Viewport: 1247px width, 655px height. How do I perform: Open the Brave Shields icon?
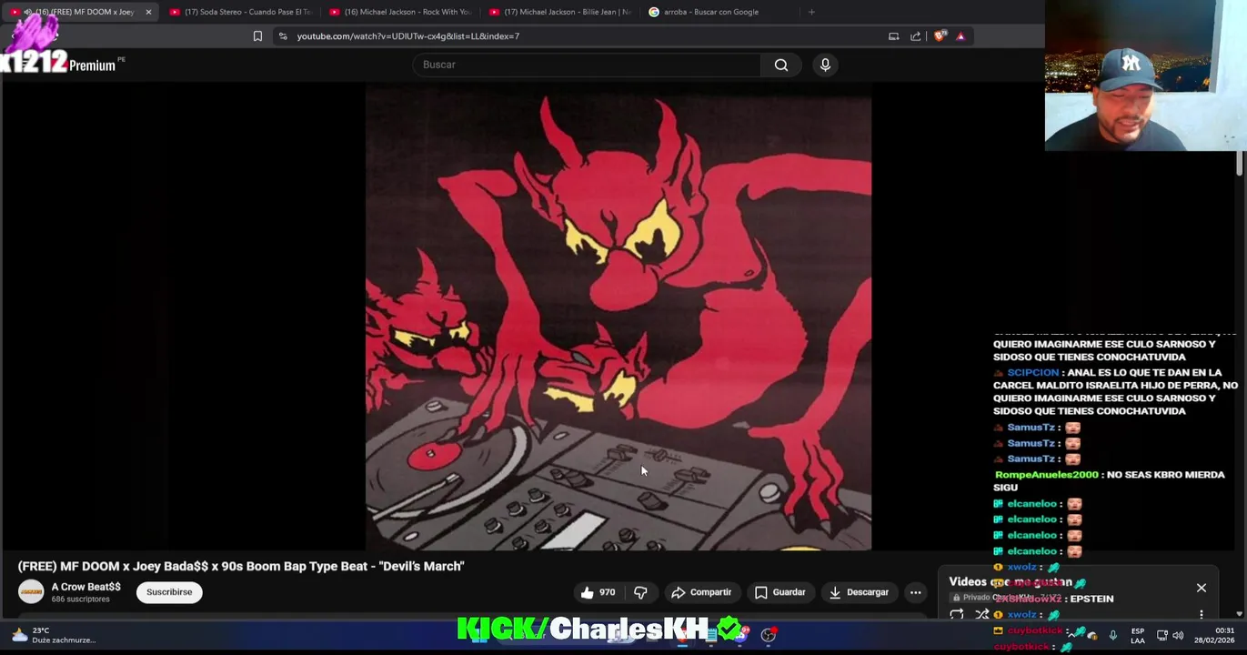click(940, 36)
